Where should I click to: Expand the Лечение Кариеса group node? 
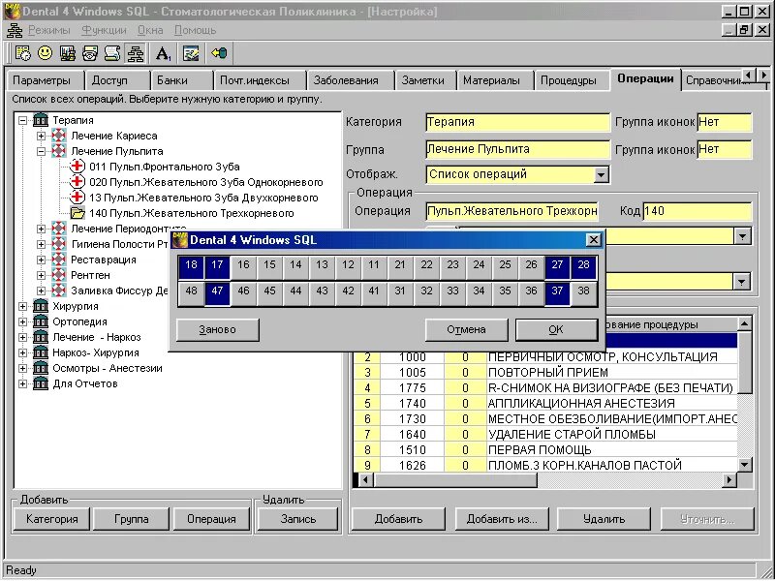[x=41, y=136]
